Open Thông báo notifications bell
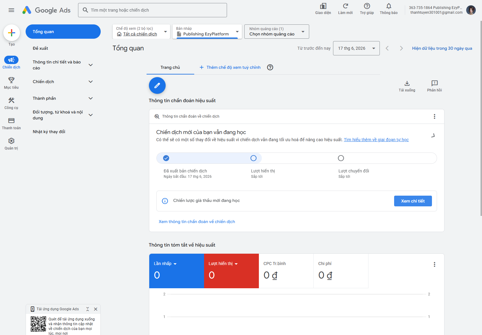The height and width of the screenshot is (335, 482). [x=389, y=6]
